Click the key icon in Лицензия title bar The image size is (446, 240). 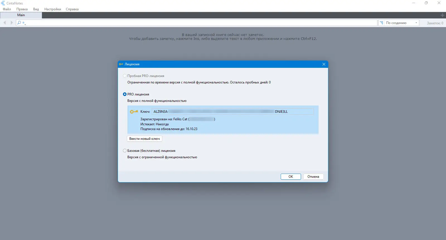pyautogui.click(x=121, y=64)
